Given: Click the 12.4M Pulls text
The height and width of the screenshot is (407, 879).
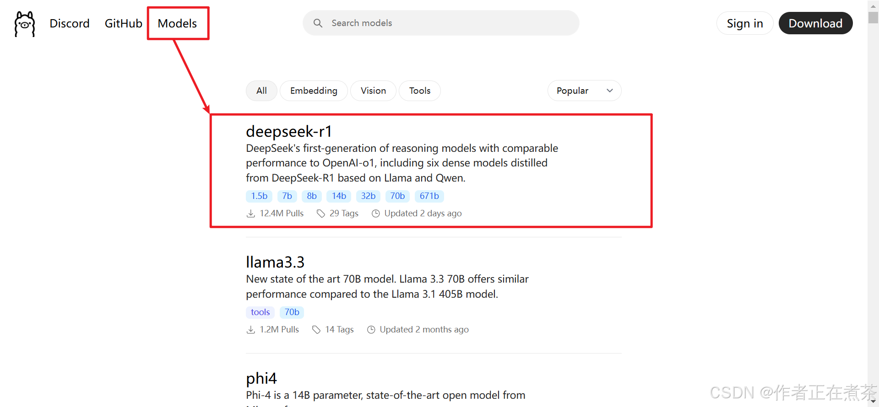Looking at the screenshot, I should tap(282, 214).
